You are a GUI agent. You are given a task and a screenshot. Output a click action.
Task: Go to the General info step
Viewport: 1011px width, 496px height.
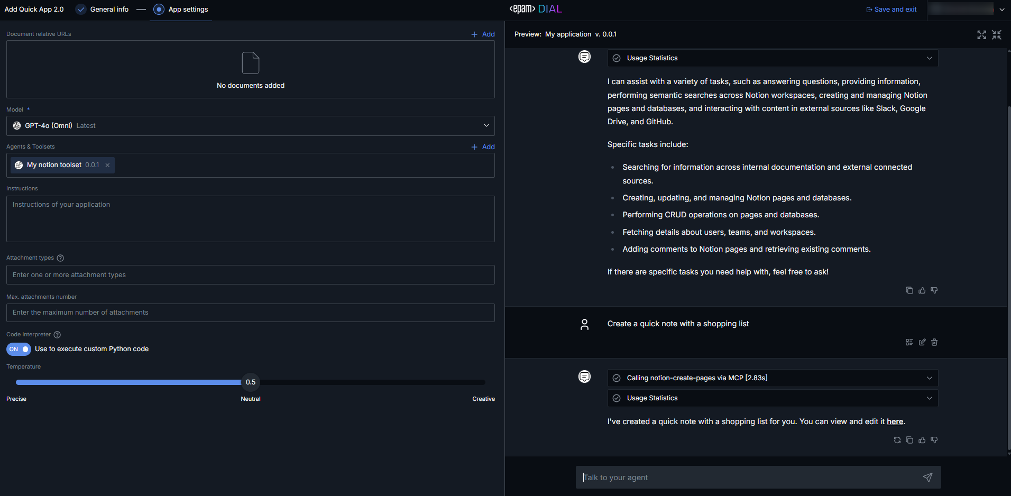[109, 10]
